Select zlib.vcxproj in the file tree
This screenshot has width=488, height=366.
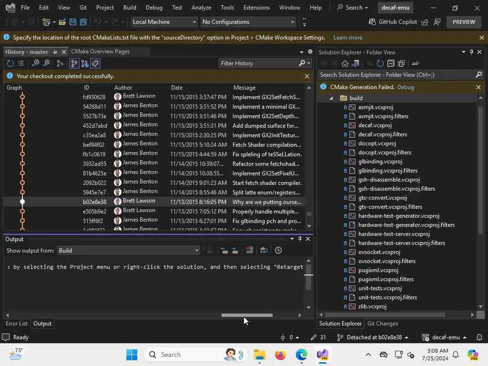(372, 306)
